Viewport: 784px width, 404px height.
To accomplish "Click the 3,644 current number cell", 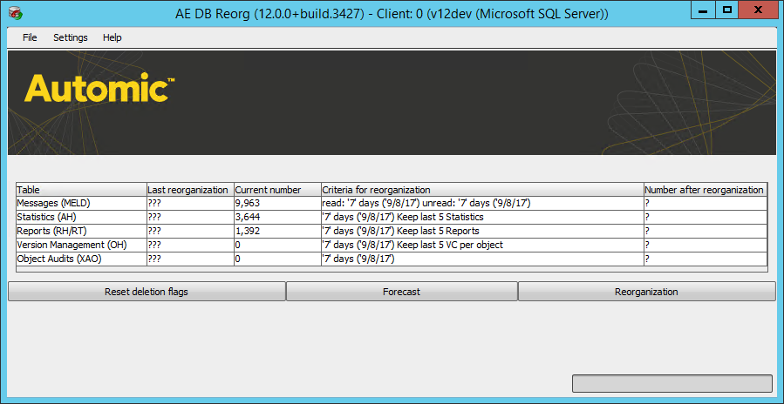I will 277,217.
